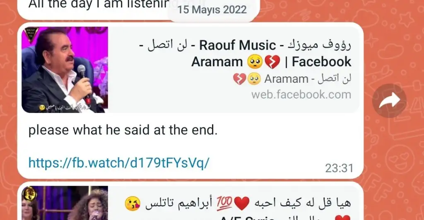Select the 'All the day I am listening' message
424x220 pixels.
coord(99,4)
